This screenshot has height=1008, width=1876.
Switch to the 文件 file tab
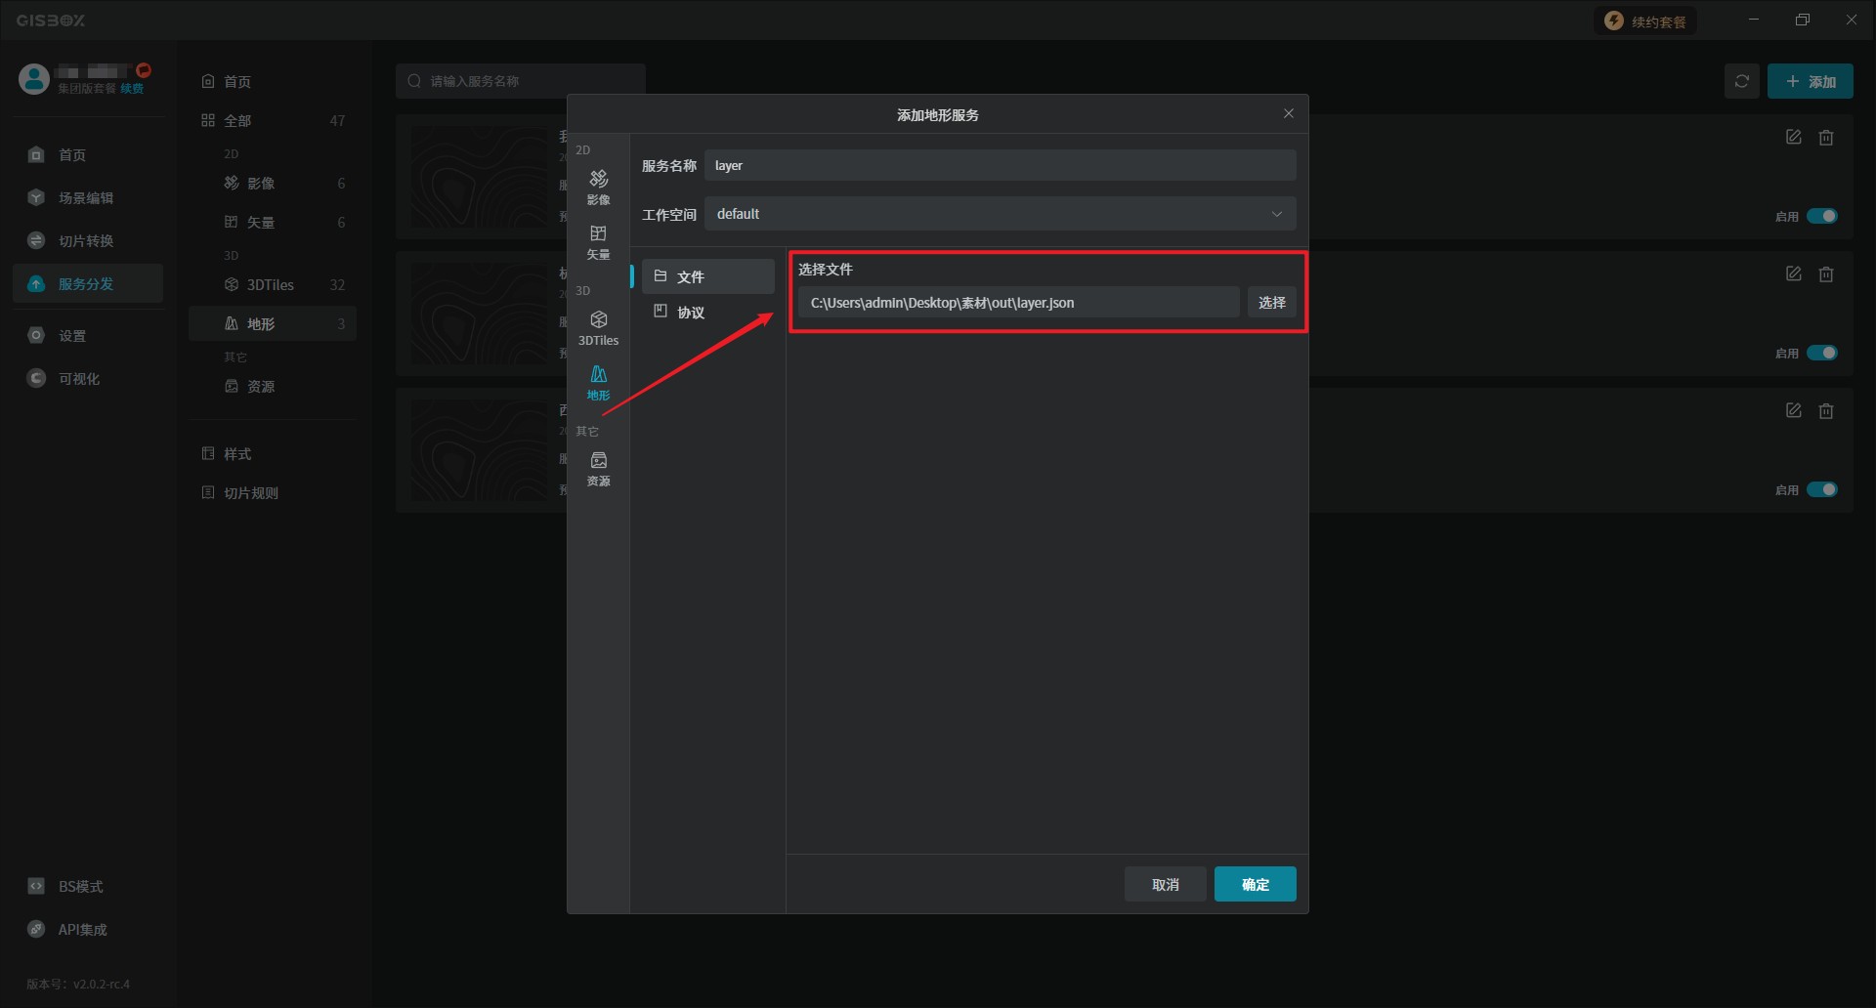pos(707,277)
